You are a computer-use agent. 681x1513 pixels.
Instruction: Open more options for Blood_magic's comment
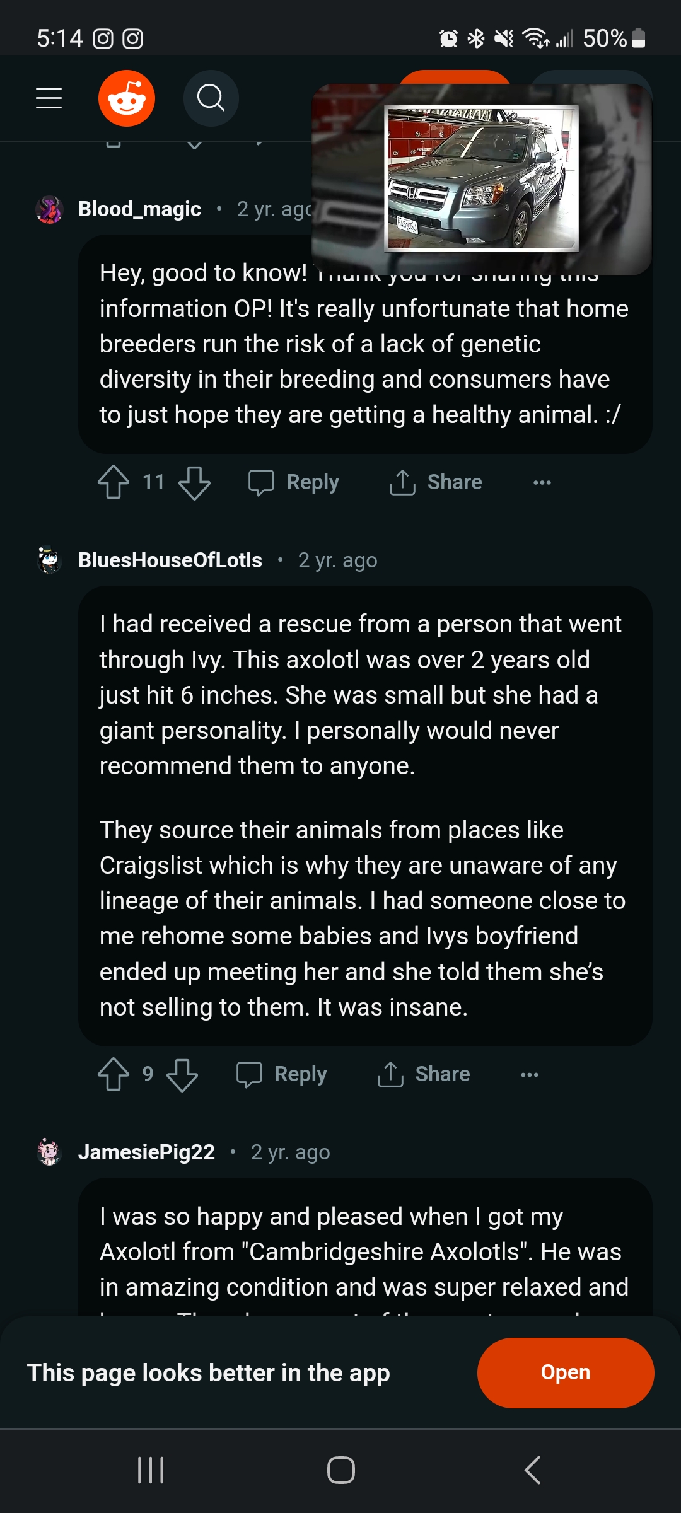[542, 482]
